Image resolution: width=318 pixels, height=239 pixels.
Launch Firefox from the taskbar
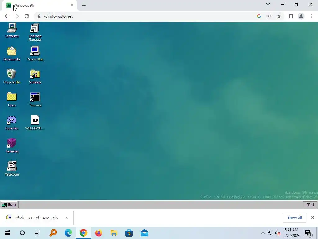98,233
